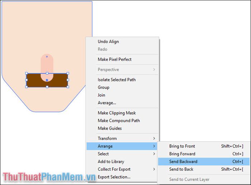Click the brown rectangle's top-right handle
251x185 pixels.
68,73
